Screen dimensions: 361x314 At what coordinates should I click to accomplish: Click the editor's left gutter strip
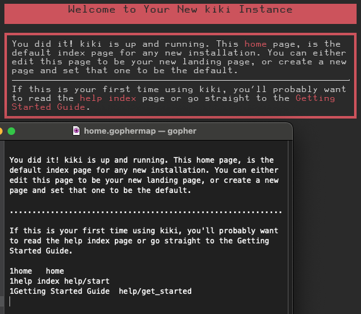(x=2, y=227)
